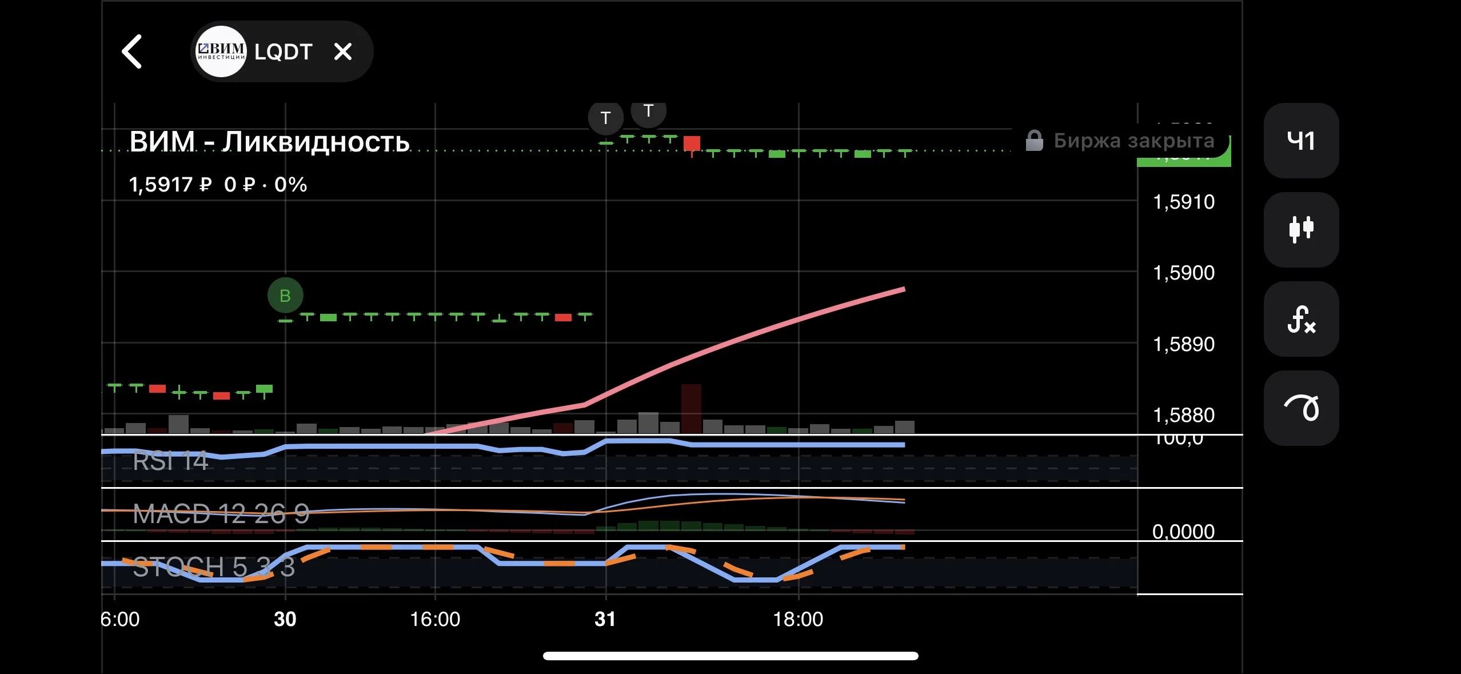The width and height of the screenshot is (1461, 674).
Task: Tap the 1,5890 price axis label
Action: pyautogui.click(x=1183, y=344)
